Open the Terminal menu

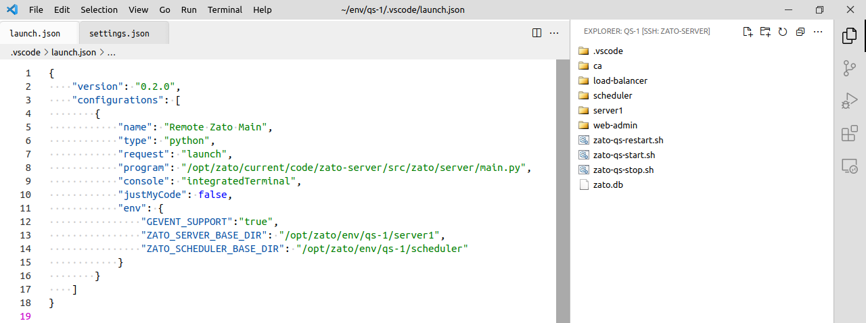[x=225, y=9]
